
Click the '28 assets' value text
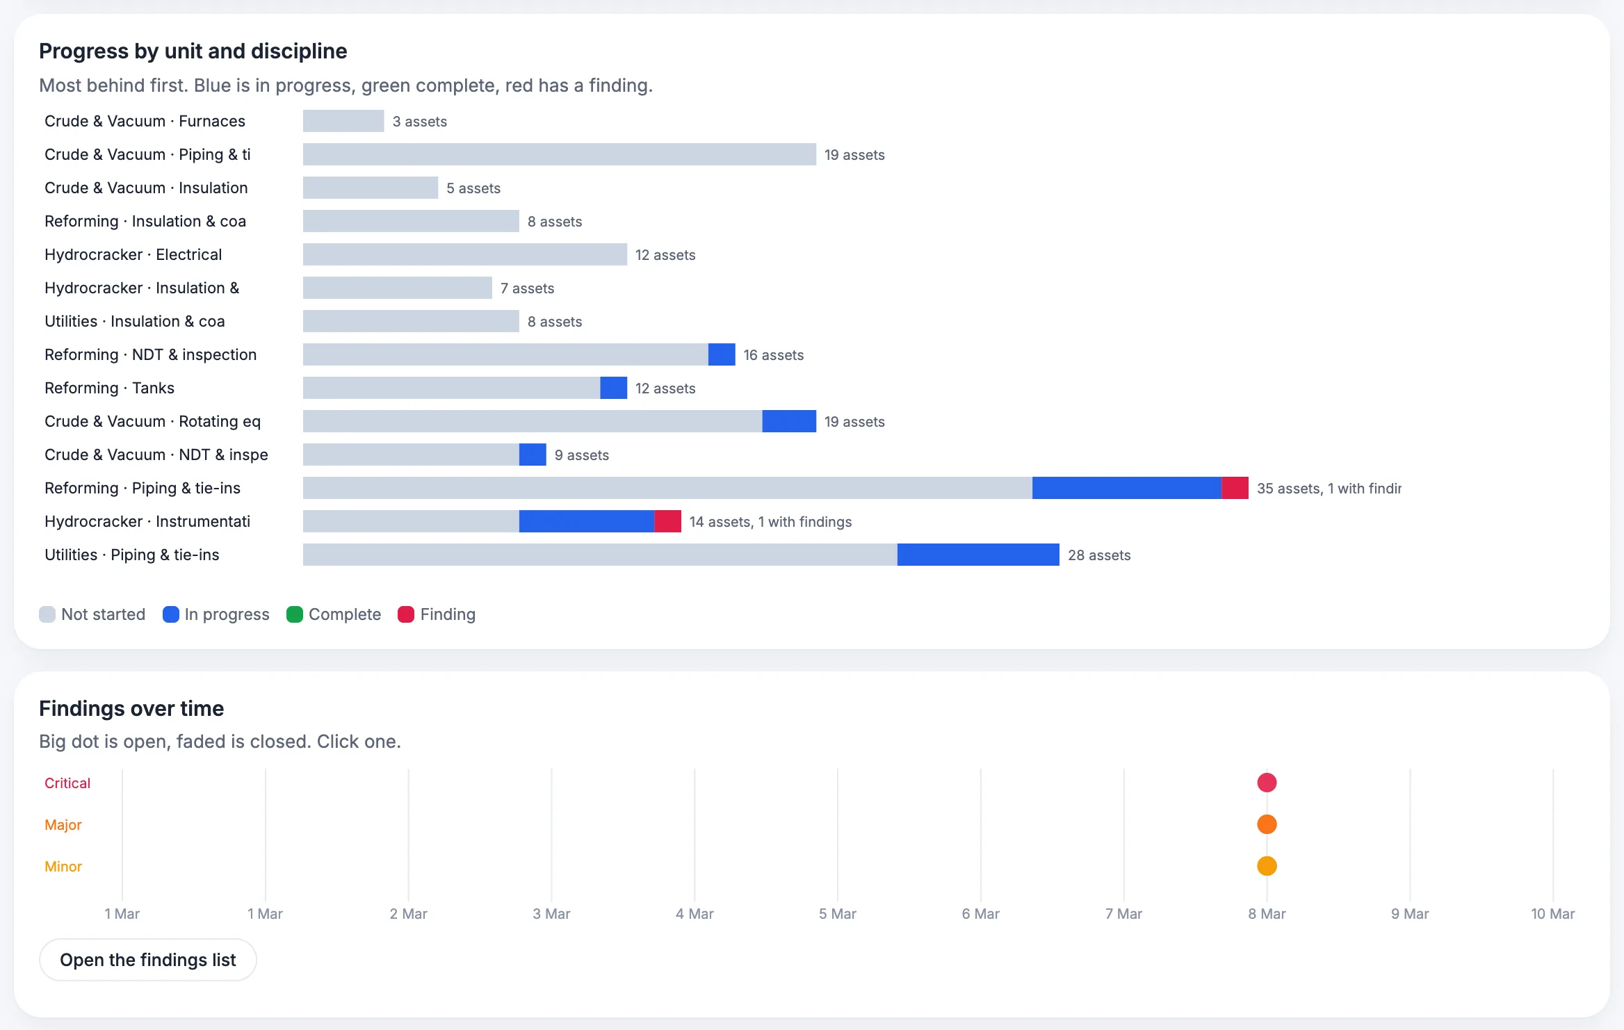pyautogui.click(x=1099, y=555)
